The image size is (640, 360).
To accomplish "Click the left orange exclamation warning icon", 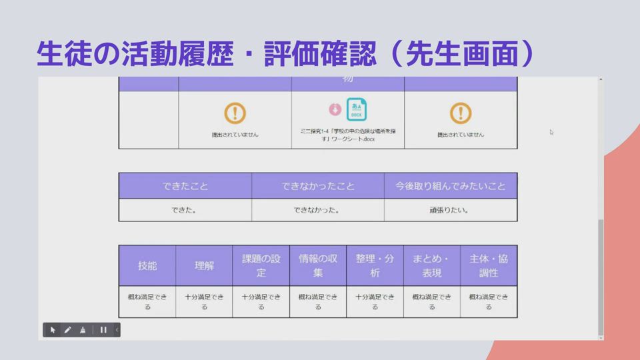I will [235, 113].
